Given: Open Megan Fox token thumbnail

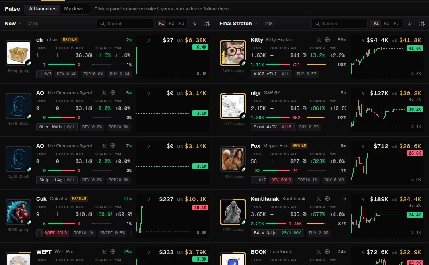Looking at the screenshot, I should (x=233, y=159).
